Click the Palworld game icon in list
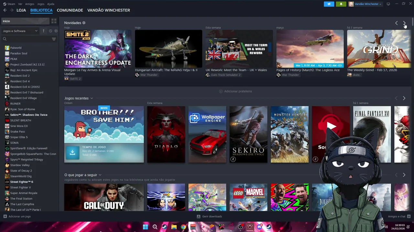Screen dimensions: 414x232 tap(7, 48)
